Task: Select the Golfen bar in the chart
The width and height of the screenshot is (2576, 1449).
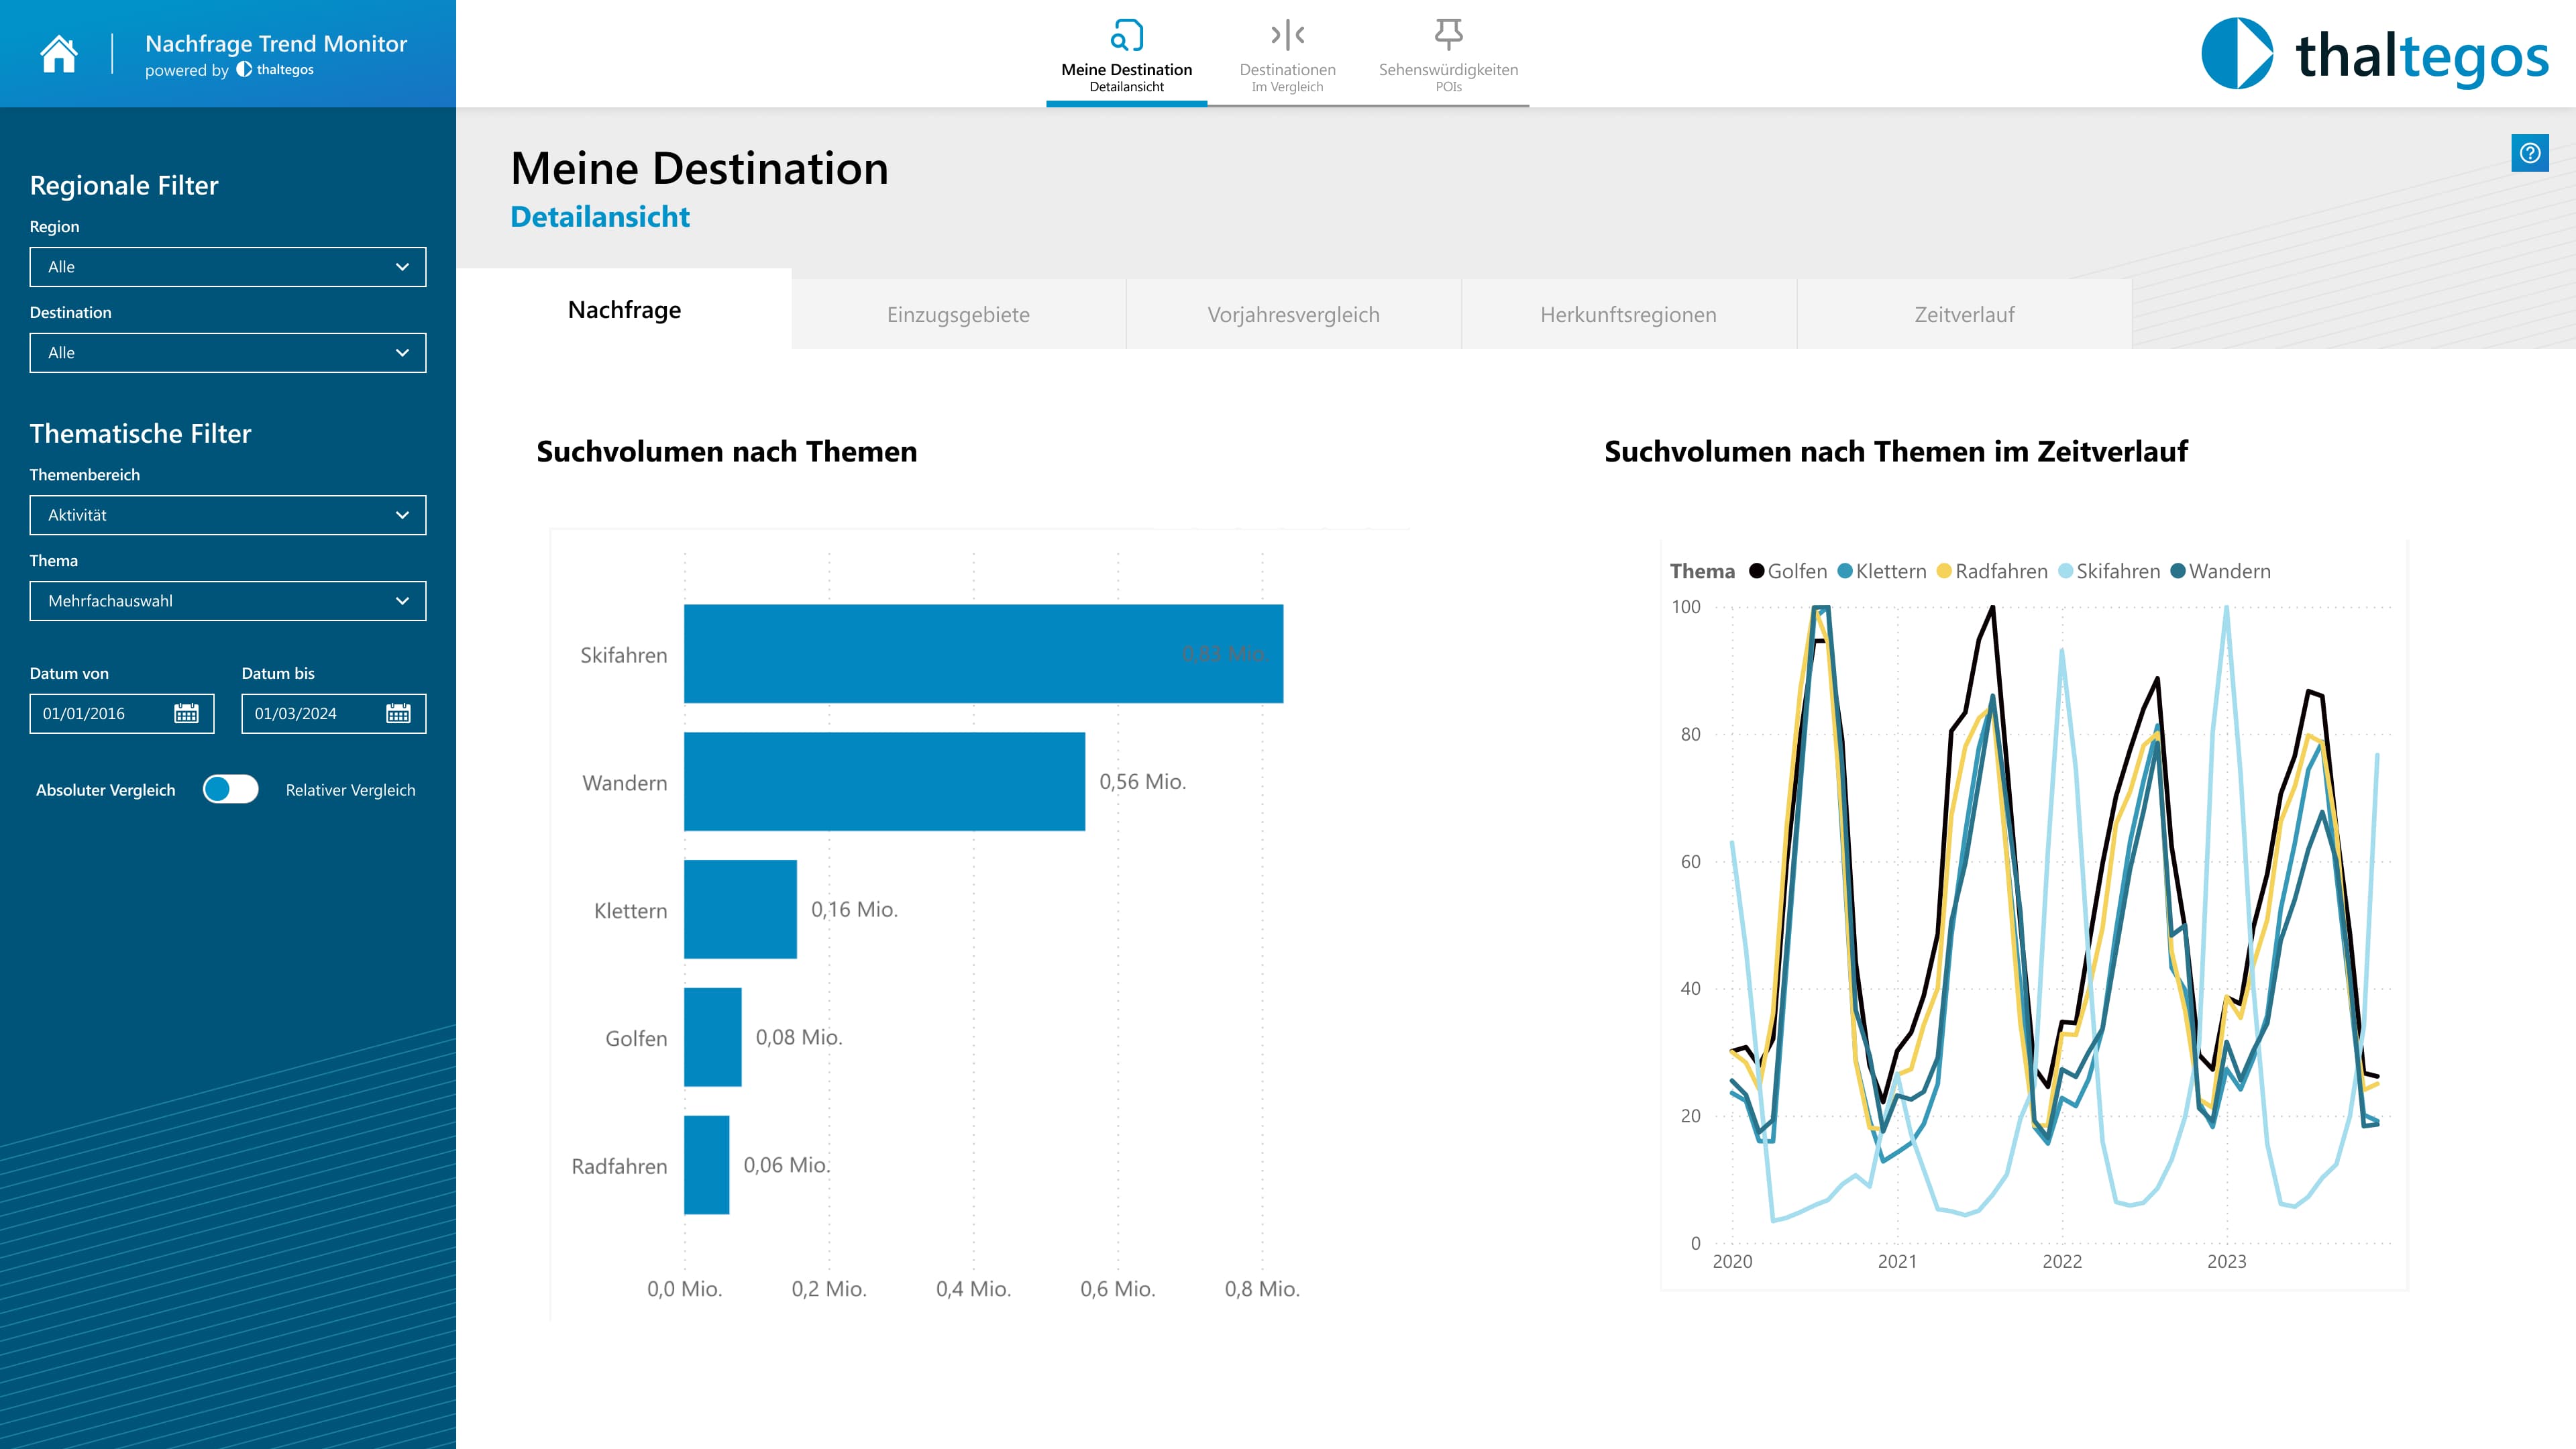Action: coord(713,1037)
